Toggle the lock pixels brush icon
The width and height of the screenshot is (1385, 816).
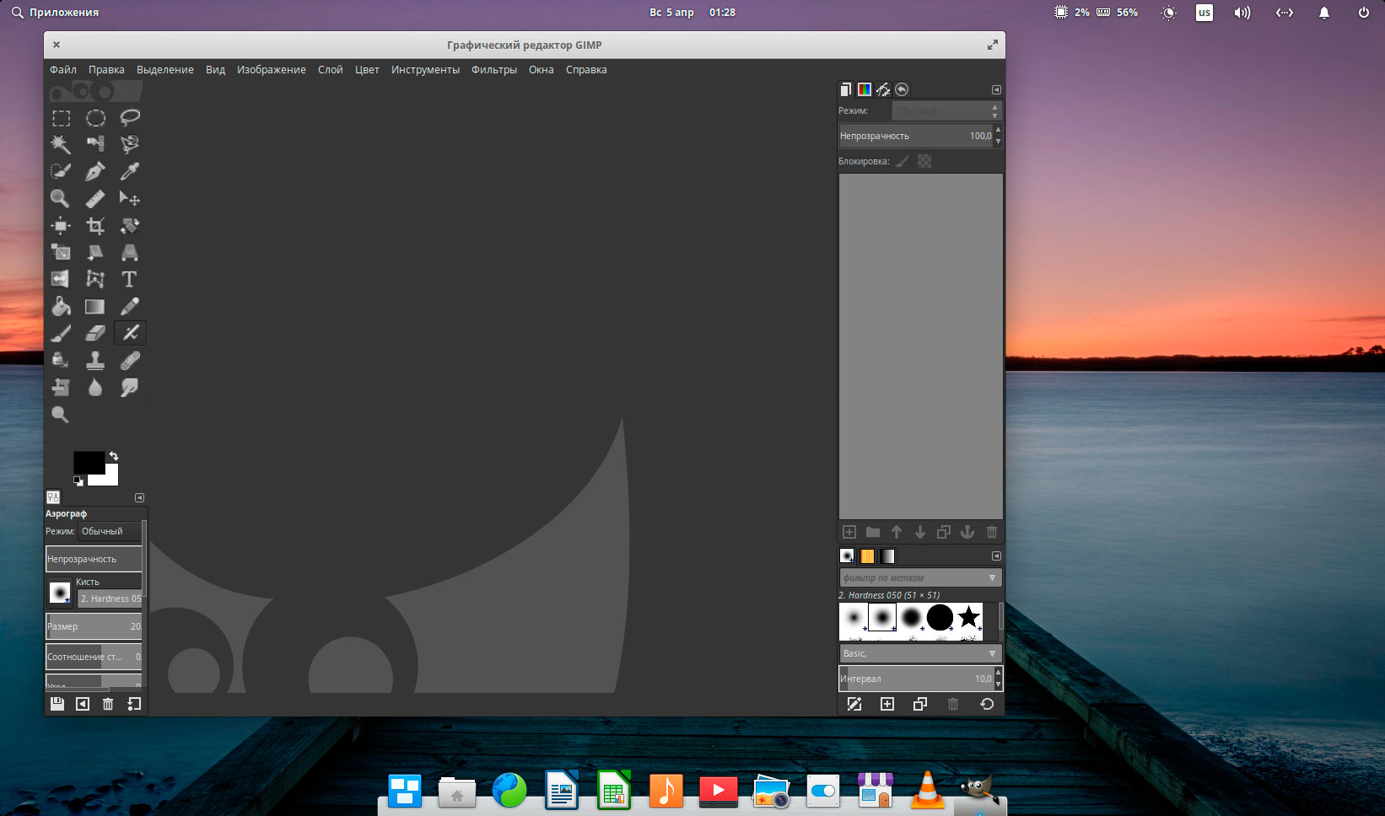[x=902, y=161]
